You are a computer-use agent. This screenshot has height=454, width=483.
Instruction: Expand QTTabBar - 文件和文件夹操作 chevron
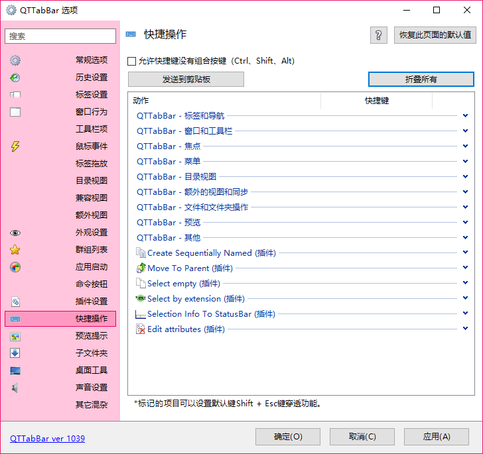(x=466, y=207)
